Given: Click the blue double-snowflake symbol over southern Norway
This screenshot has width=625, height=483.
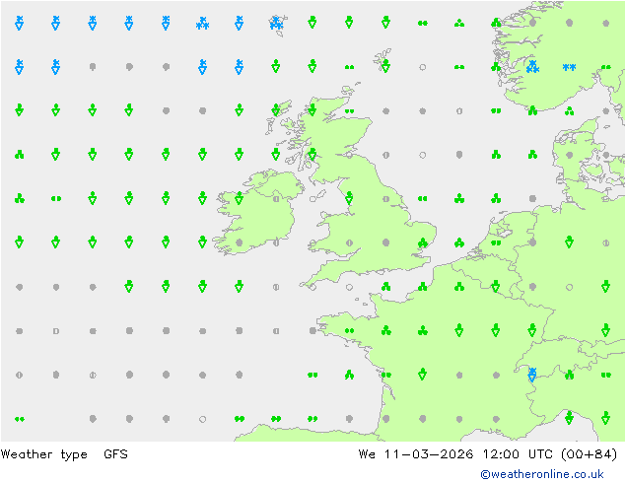Looking at the screenshot, I should pos(569,67).
